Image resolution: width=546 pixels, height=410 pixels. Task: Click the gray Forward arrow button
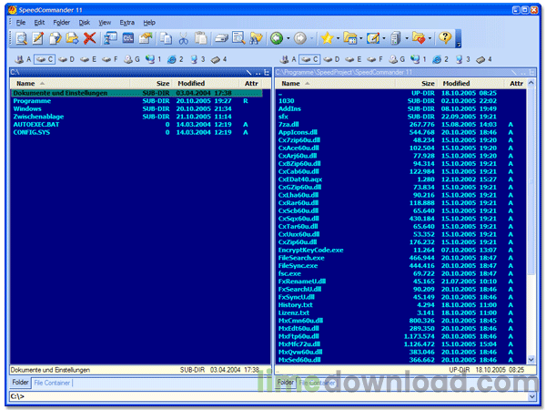(x=300, y=38)
